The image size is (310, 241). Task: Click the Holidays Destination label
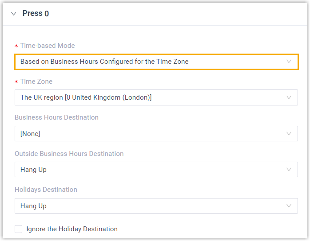(46, 190)
